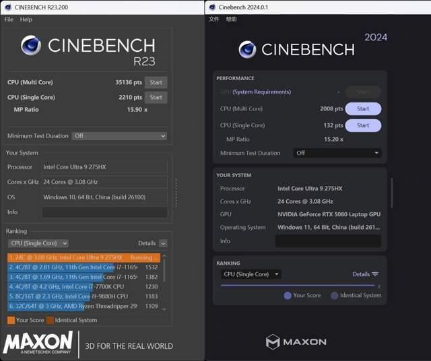The image size is (431, 361).
Task: Click the R23 ranking scroll-up arrow
Action: [164, 256]
